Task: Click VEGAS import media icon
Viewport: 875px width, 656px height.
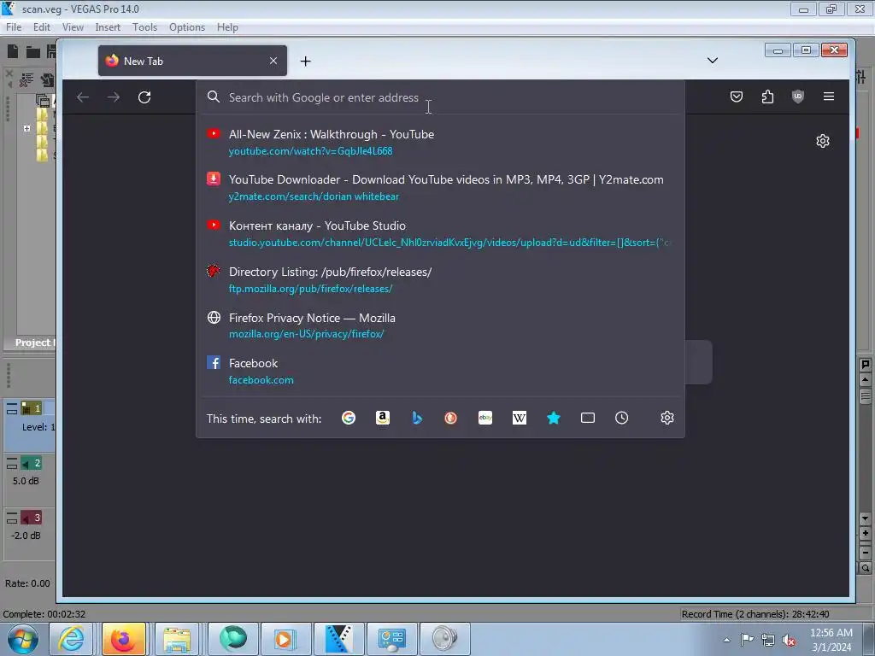Action: [48, 80]
